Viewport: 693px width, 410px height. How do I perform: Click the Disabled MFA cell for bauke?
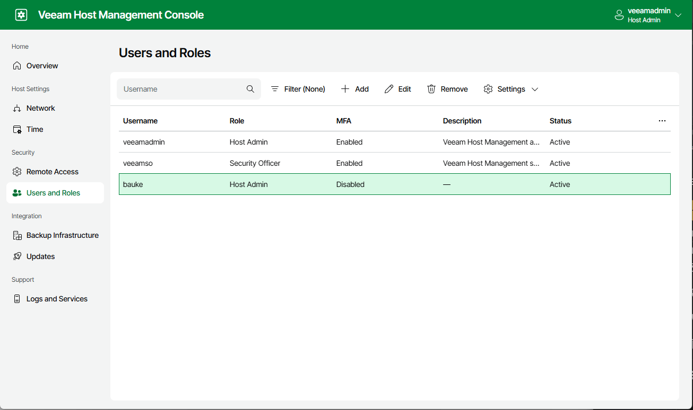coord(350,184)
